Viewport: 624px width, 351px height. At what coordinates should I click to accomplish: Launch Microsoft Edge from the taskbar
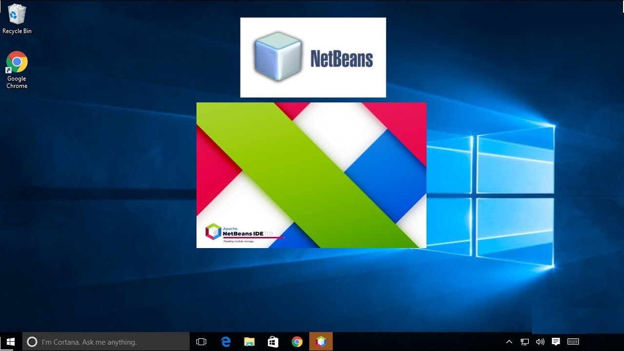pos(225,342)
